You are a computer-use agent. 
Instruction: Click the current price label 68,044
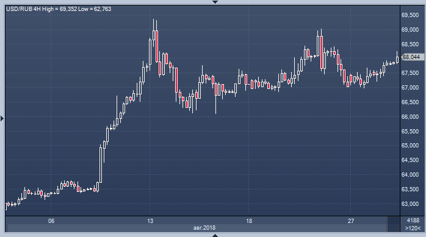coord(413,57)
